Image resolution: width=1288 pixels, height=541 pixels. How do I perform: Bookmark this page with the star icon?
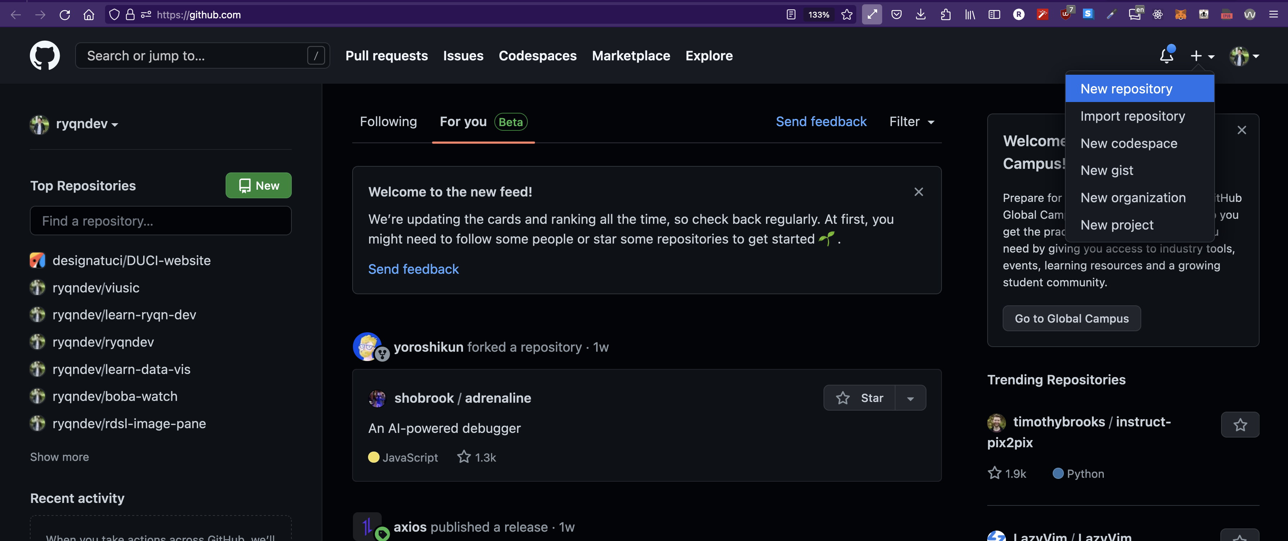point(847,14)
